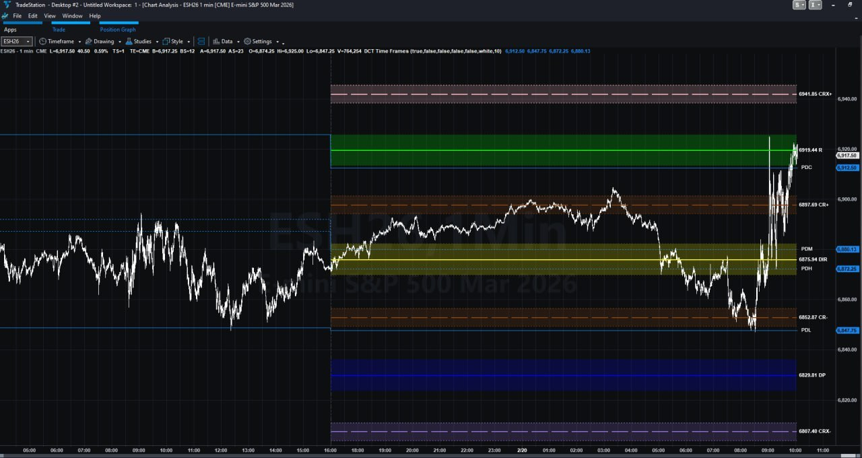The height and width of the screenshot is (458, 862).
Task: Open the File menu
Action: (18, 15)
